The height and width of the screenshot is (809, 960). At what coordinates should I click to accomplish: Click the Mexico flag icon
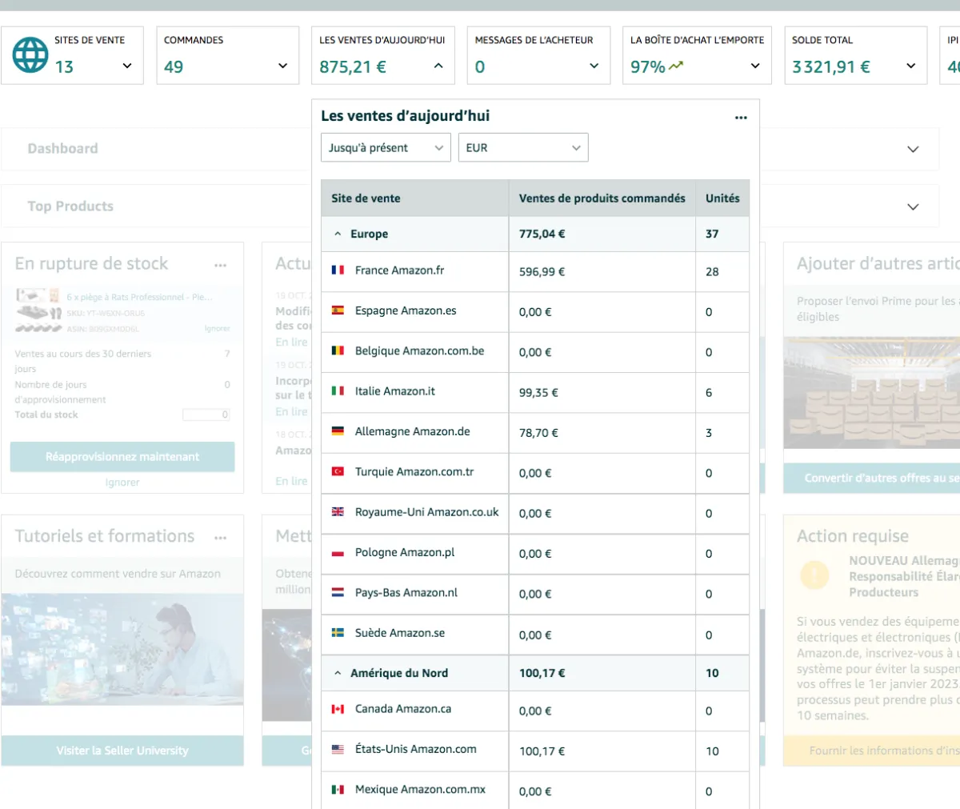338,790
